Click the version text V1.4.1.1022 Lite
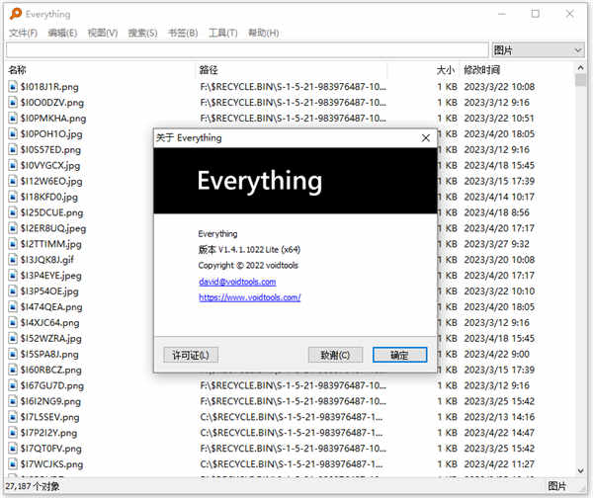 (x=248, y=250)
